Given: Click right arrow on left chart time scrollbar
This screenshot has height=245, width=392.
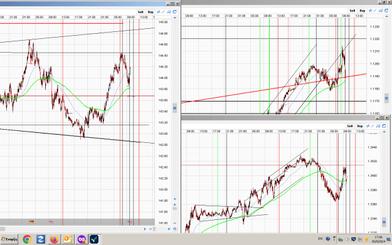Looking at the screenshot, I should [145, 229].
